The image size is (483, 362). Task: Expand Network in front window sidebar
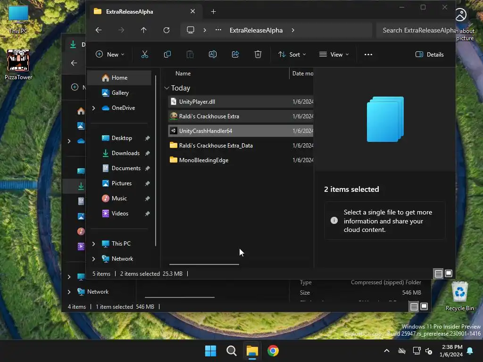tap(93, 259)
